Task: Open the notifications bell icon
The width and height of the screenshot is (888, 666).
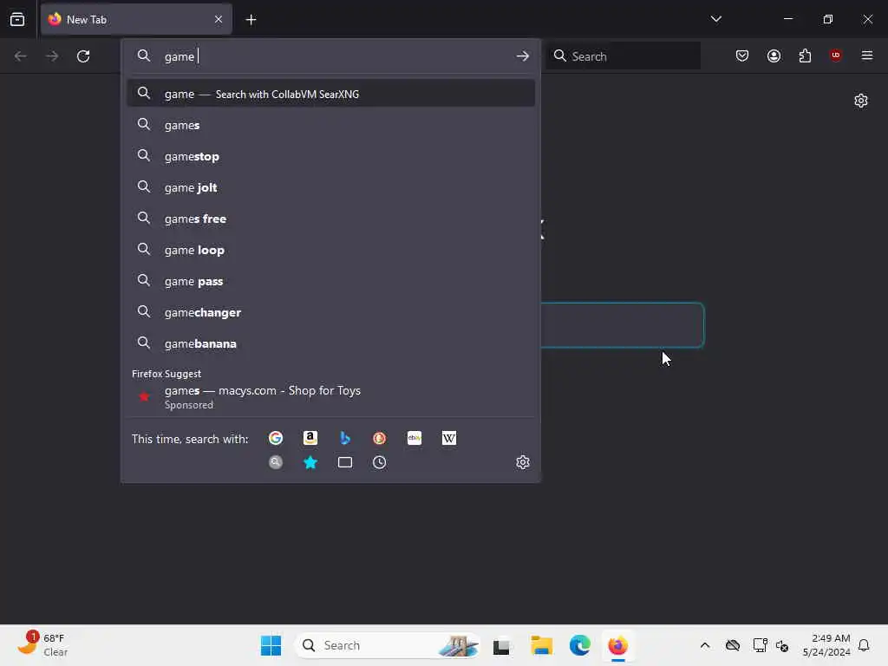Action: tap(864, 645)
